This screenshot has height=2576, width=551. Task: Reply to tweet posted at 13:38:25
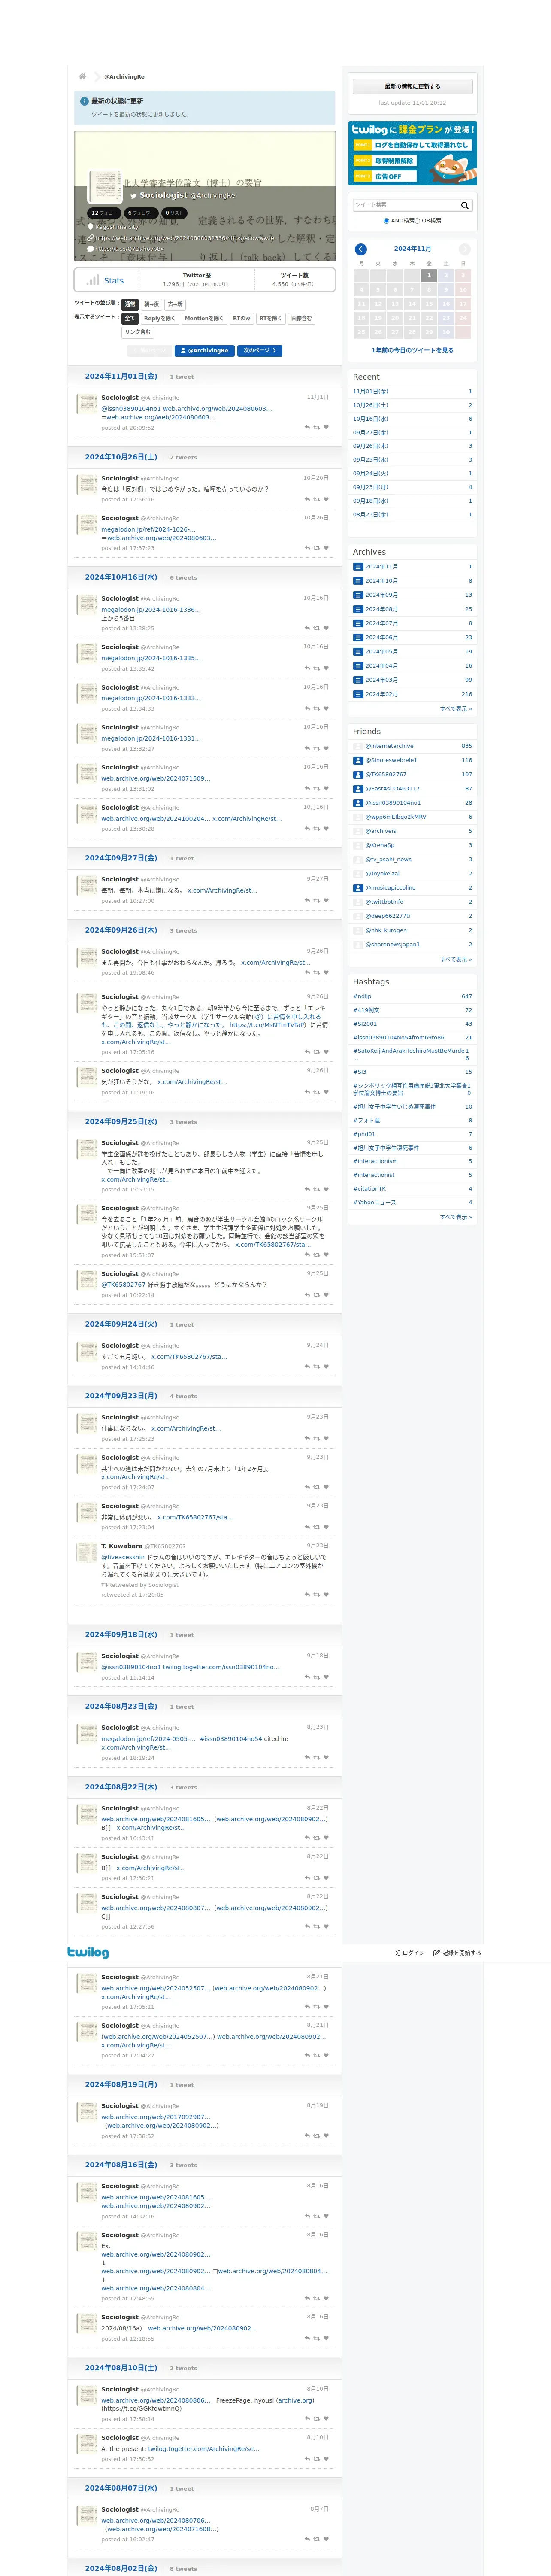coord(307,628)
